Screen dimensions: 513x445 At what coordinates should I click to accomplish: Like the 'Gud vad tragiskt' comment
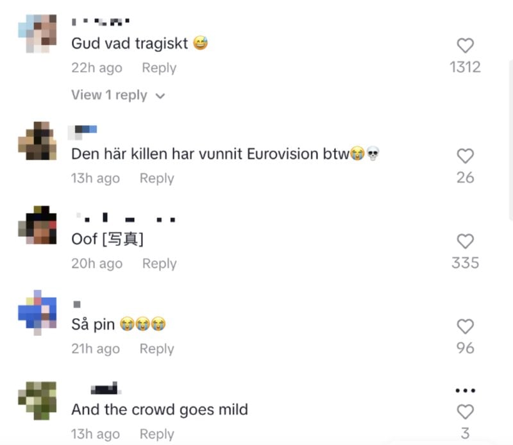pos(466,46)
